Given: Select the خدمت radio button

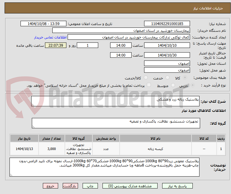Looking at the screenshot, I should pyautogui.click(x=167, y=78).
